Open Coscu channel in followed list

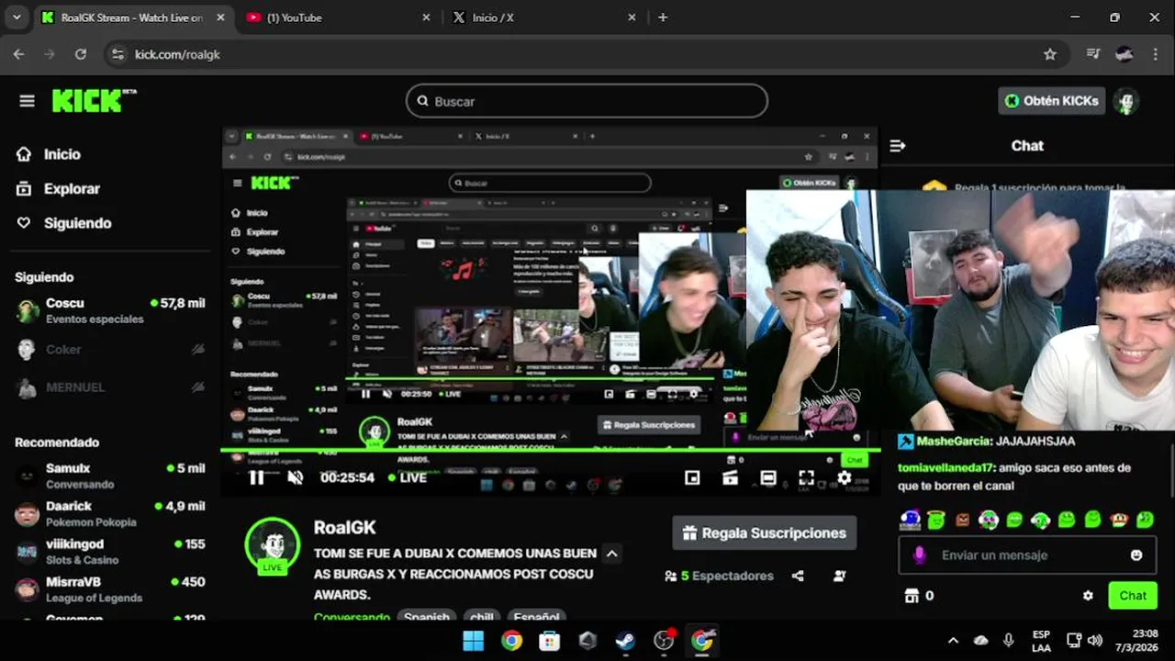click(110, 310)
